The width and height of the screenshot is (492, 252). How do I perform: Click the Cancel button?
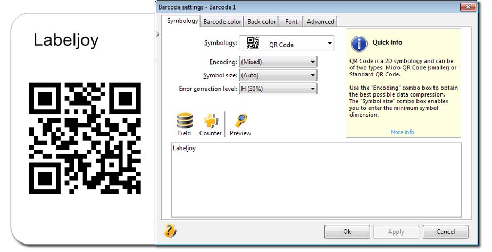(x=445, y=232)
